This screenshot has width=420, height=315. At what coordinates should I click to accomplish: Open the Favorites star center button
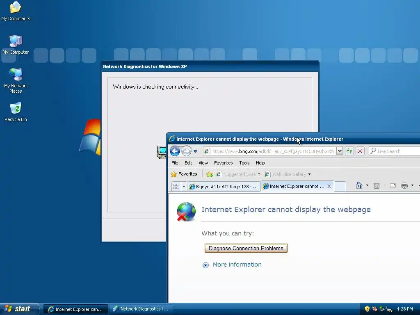click(184, 174)
